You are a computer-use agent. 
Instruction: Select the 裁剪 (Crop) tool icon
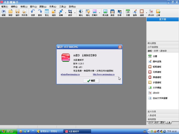70,13
